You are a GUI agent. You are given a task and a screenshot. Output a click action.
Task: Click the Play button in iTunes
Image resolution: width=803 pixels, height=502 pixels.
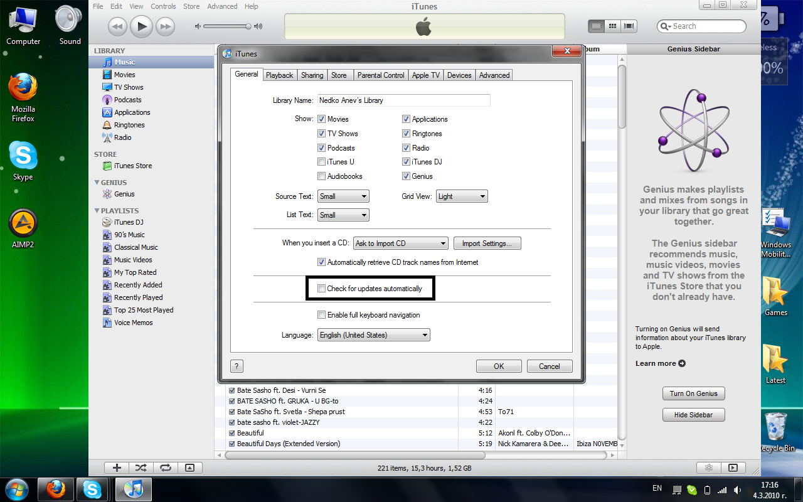point(141,26)
